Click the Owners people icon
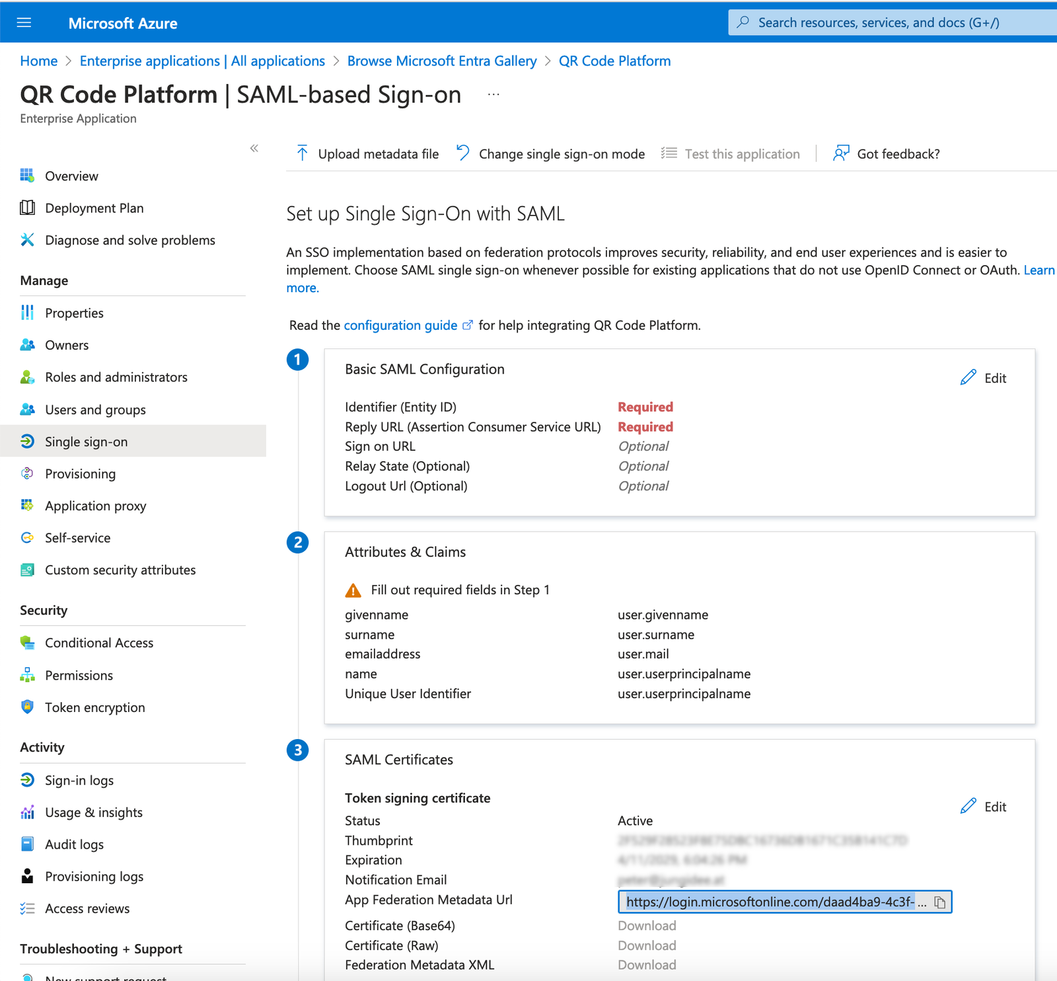This screenshot has width=1057, height=981. click(27, 344)
